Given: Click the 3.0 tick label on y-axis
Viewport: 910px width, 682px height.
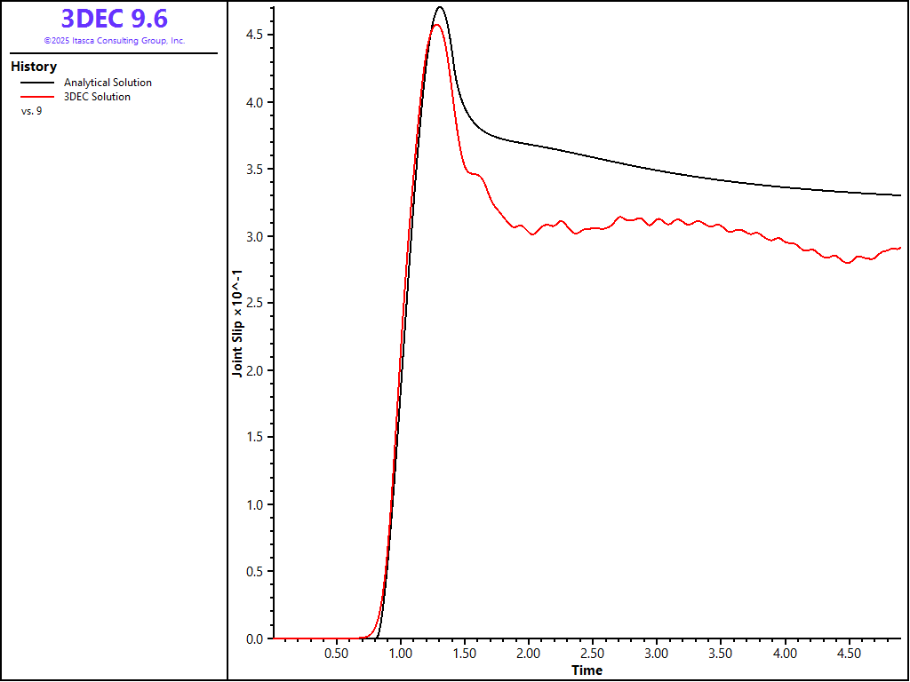Looking at the screenshot, I should 253,236.
